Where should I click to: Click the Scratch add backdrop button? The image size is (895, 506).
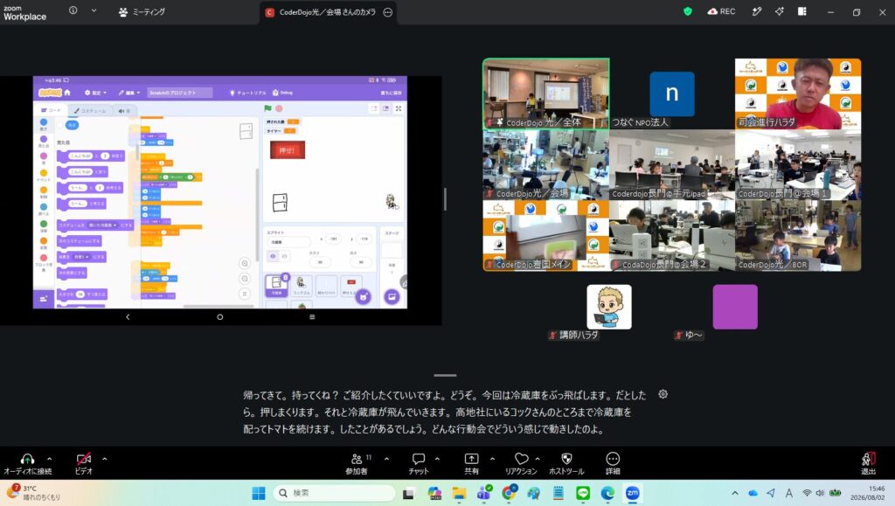pyautogui.click(x=392, y=296)
